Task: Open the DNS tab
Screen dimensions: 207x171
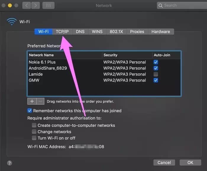Action: [80, 32]
